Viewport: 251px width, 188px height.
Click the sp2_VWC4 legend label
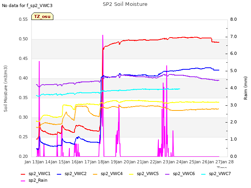(112, 174)
